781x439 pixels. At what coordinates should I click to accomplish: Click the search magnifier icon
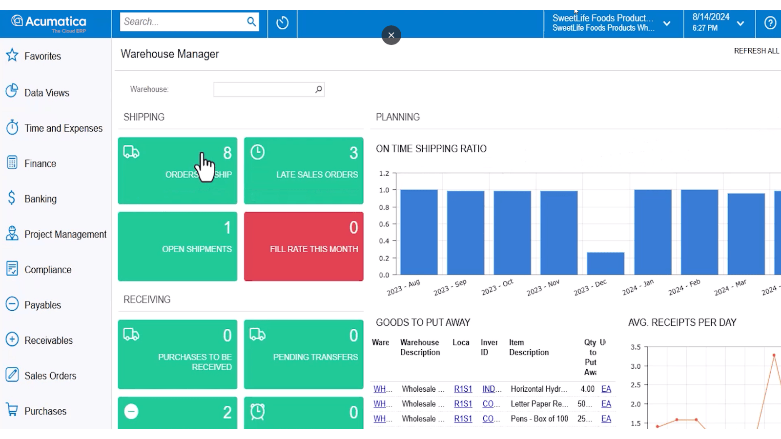click(x=251, y=21)
